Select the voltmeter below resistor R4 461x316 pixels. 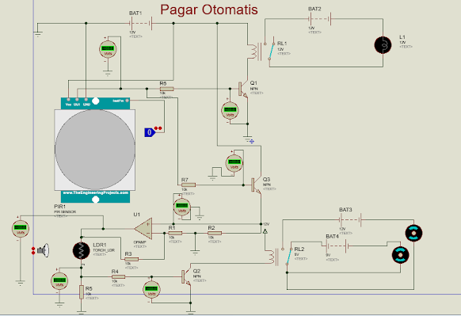click(151, 290)
